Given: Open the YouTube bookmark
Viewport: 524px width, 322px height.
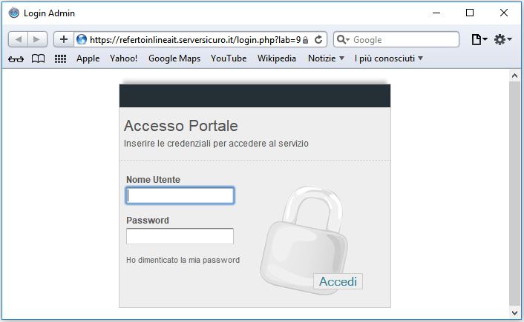Looking at the screenshot, I should click(x=229, y=58).
